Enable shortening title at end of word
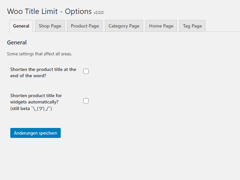240x180 pixels. tap(86, 71)
